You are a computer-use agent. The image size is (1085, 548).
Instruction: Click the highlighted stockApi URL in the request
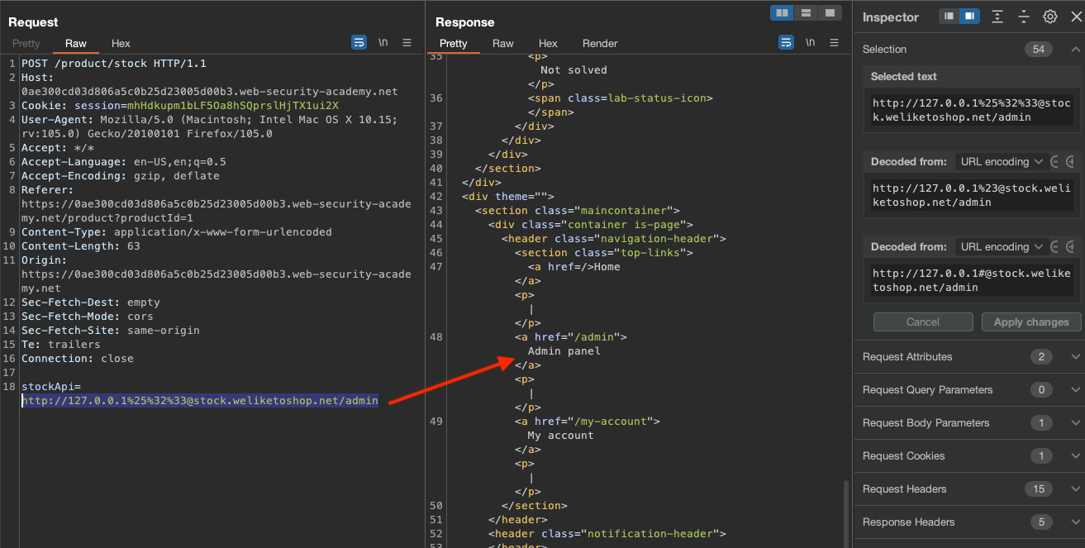(x=200, y=401)
